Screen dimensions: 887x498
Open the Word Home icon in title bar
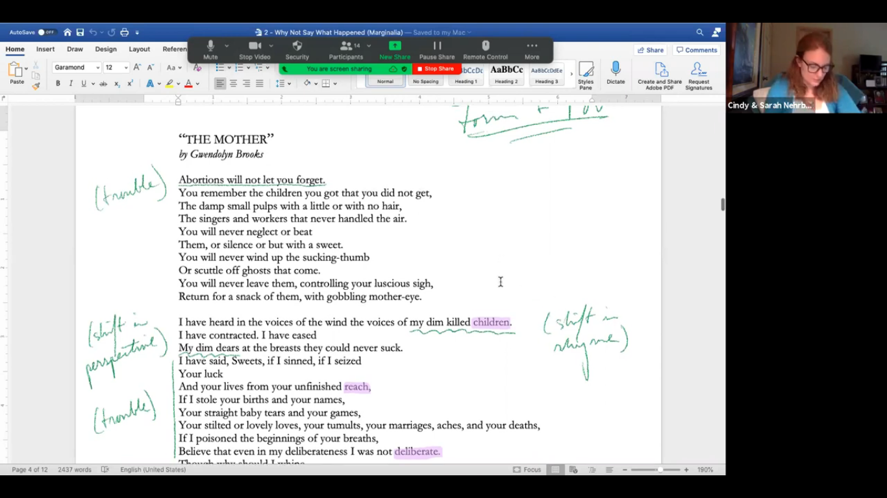point(67,32)
